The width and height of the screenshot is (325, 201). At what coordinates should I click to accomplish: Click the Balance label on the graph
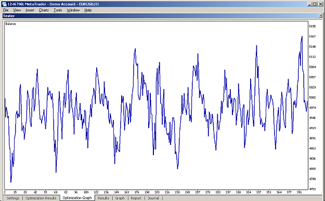point(10,24)
